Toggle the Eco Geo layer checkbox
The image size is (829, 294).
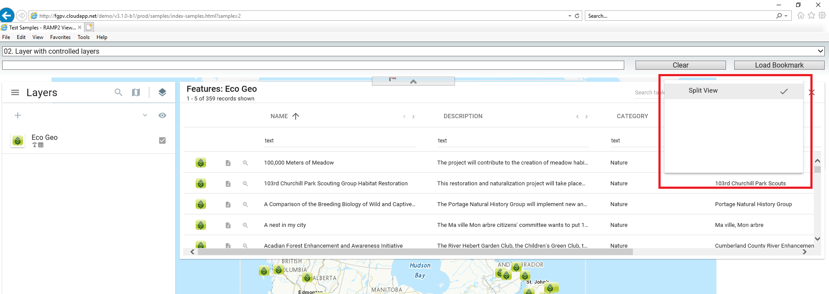(162, 140)
